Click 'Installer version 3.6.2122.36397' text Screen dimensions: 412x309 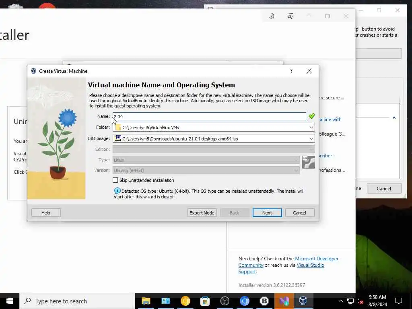tap(272, 285)
